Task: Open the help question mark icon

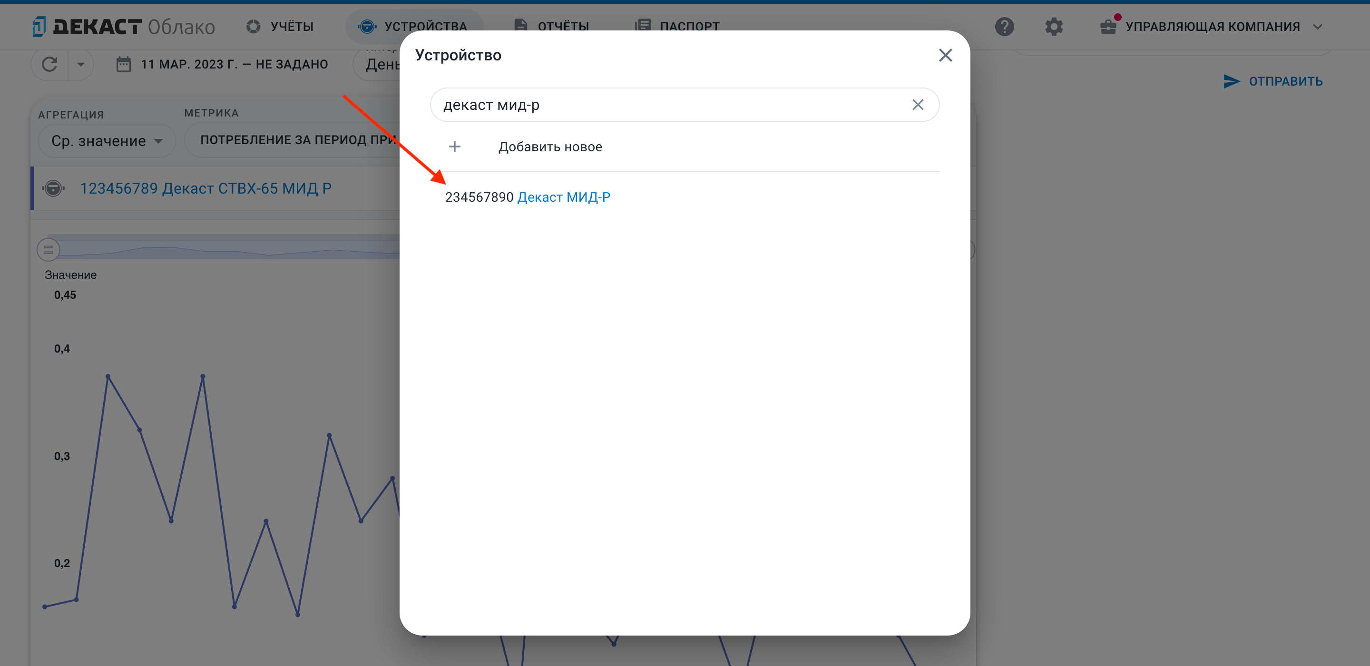Action: [1004, 27]
